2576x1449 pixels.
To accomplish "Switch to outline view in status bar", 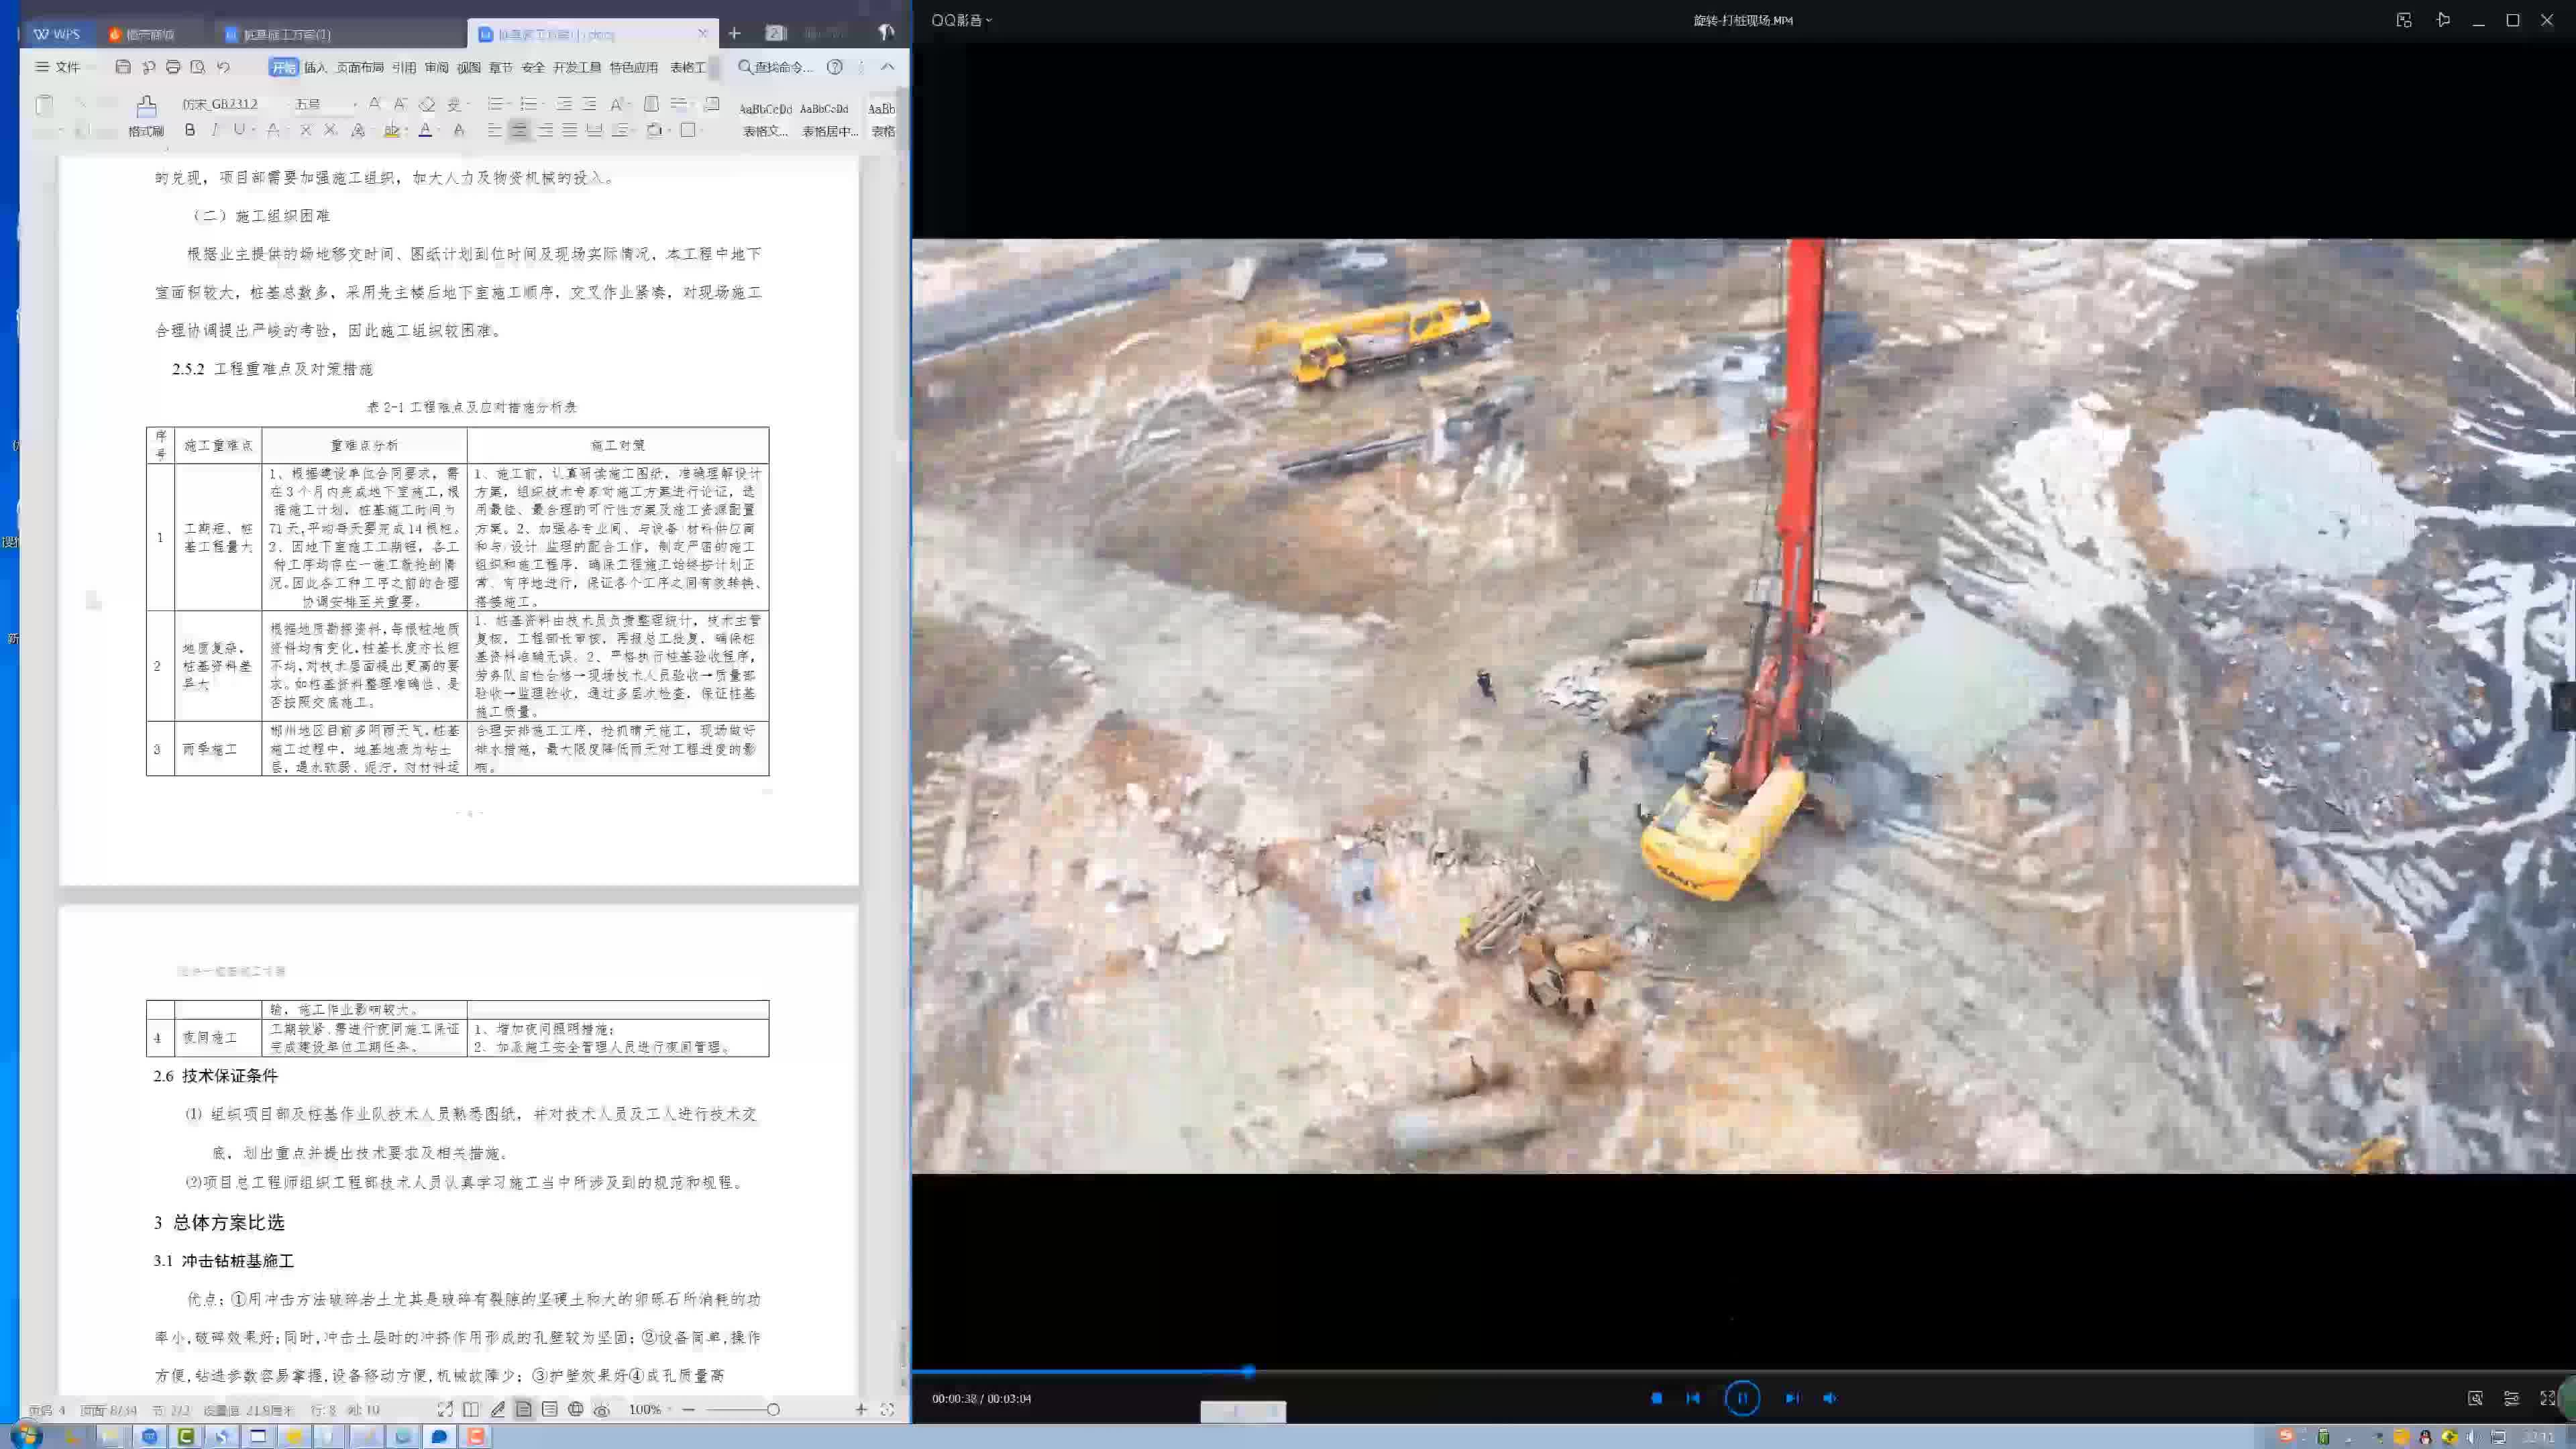I will (549, 1409).
